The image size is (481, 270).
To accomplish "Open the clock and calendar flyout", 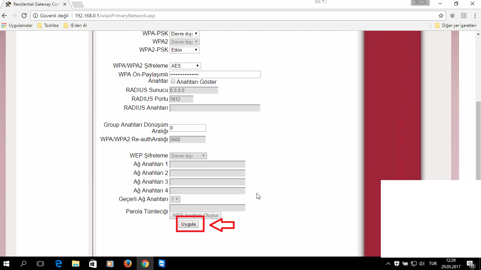I will [451, 264].
